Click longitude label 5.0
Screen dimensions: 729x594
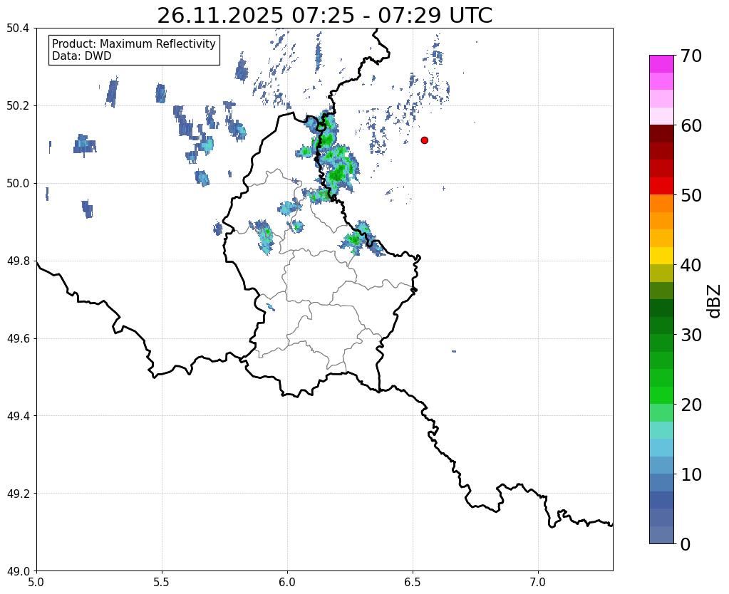36,583
